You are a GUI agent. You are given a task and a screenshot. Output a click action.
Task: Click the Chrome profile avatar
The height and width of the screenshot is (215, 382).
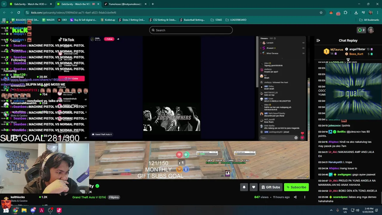[x=370, y=13]
